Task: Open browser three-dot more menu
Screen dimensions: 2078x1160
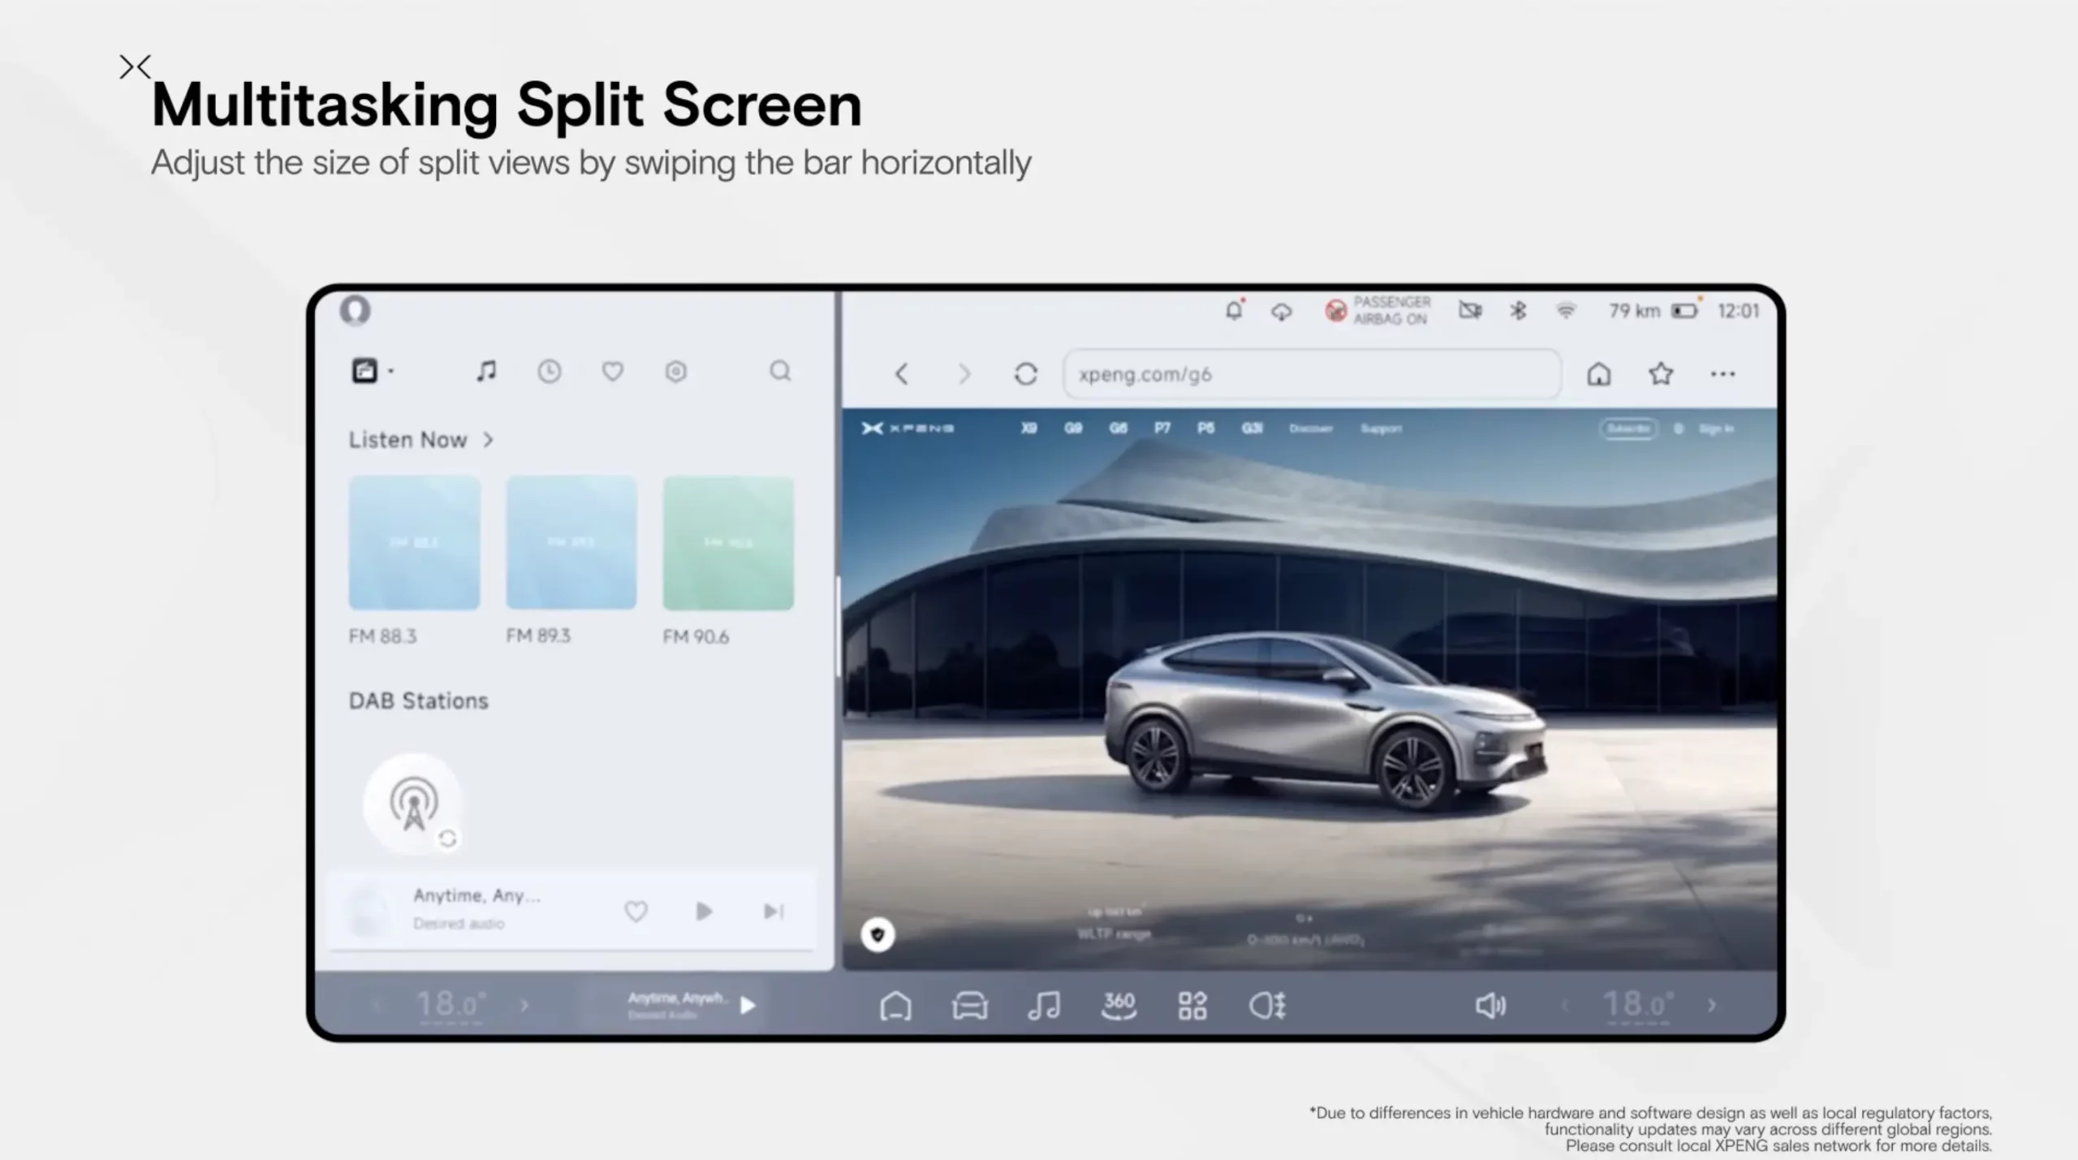Action: (x=1722, y=374)
